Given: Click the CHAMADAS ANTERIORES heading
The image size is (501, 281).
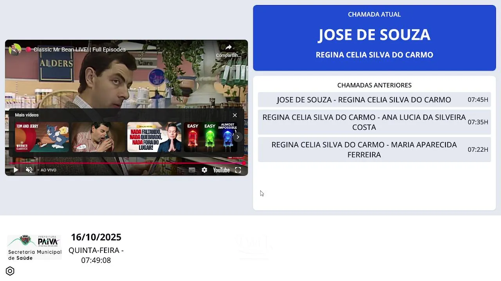Looking at the screenshot, I should [374, 85].
